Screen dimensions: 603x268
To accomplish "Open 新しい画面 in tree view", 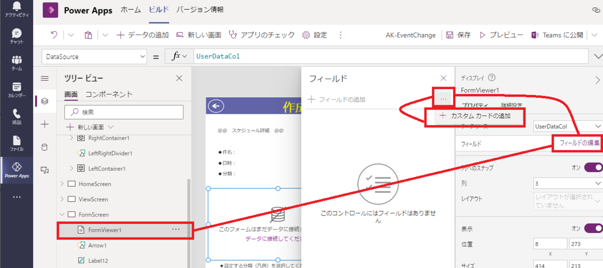I will [x=90, y=127].
